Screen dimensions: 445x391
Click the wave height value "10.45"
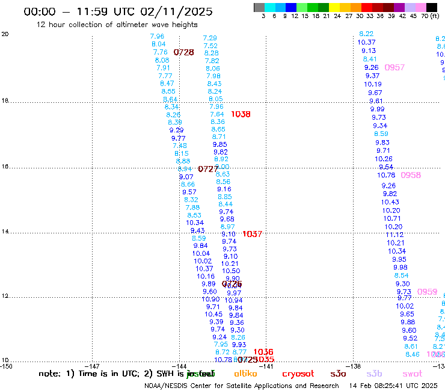click(213, 315)
